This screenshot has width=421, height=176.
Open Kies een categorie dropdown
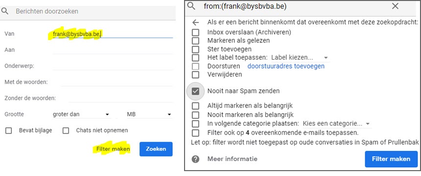coord(336,124)
